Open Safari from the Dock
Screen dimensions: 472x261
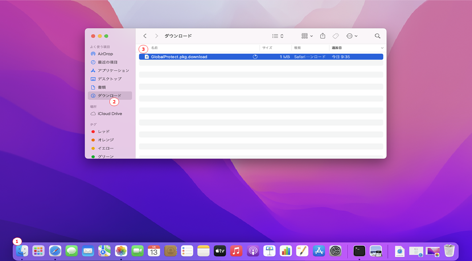coord(55,251)
